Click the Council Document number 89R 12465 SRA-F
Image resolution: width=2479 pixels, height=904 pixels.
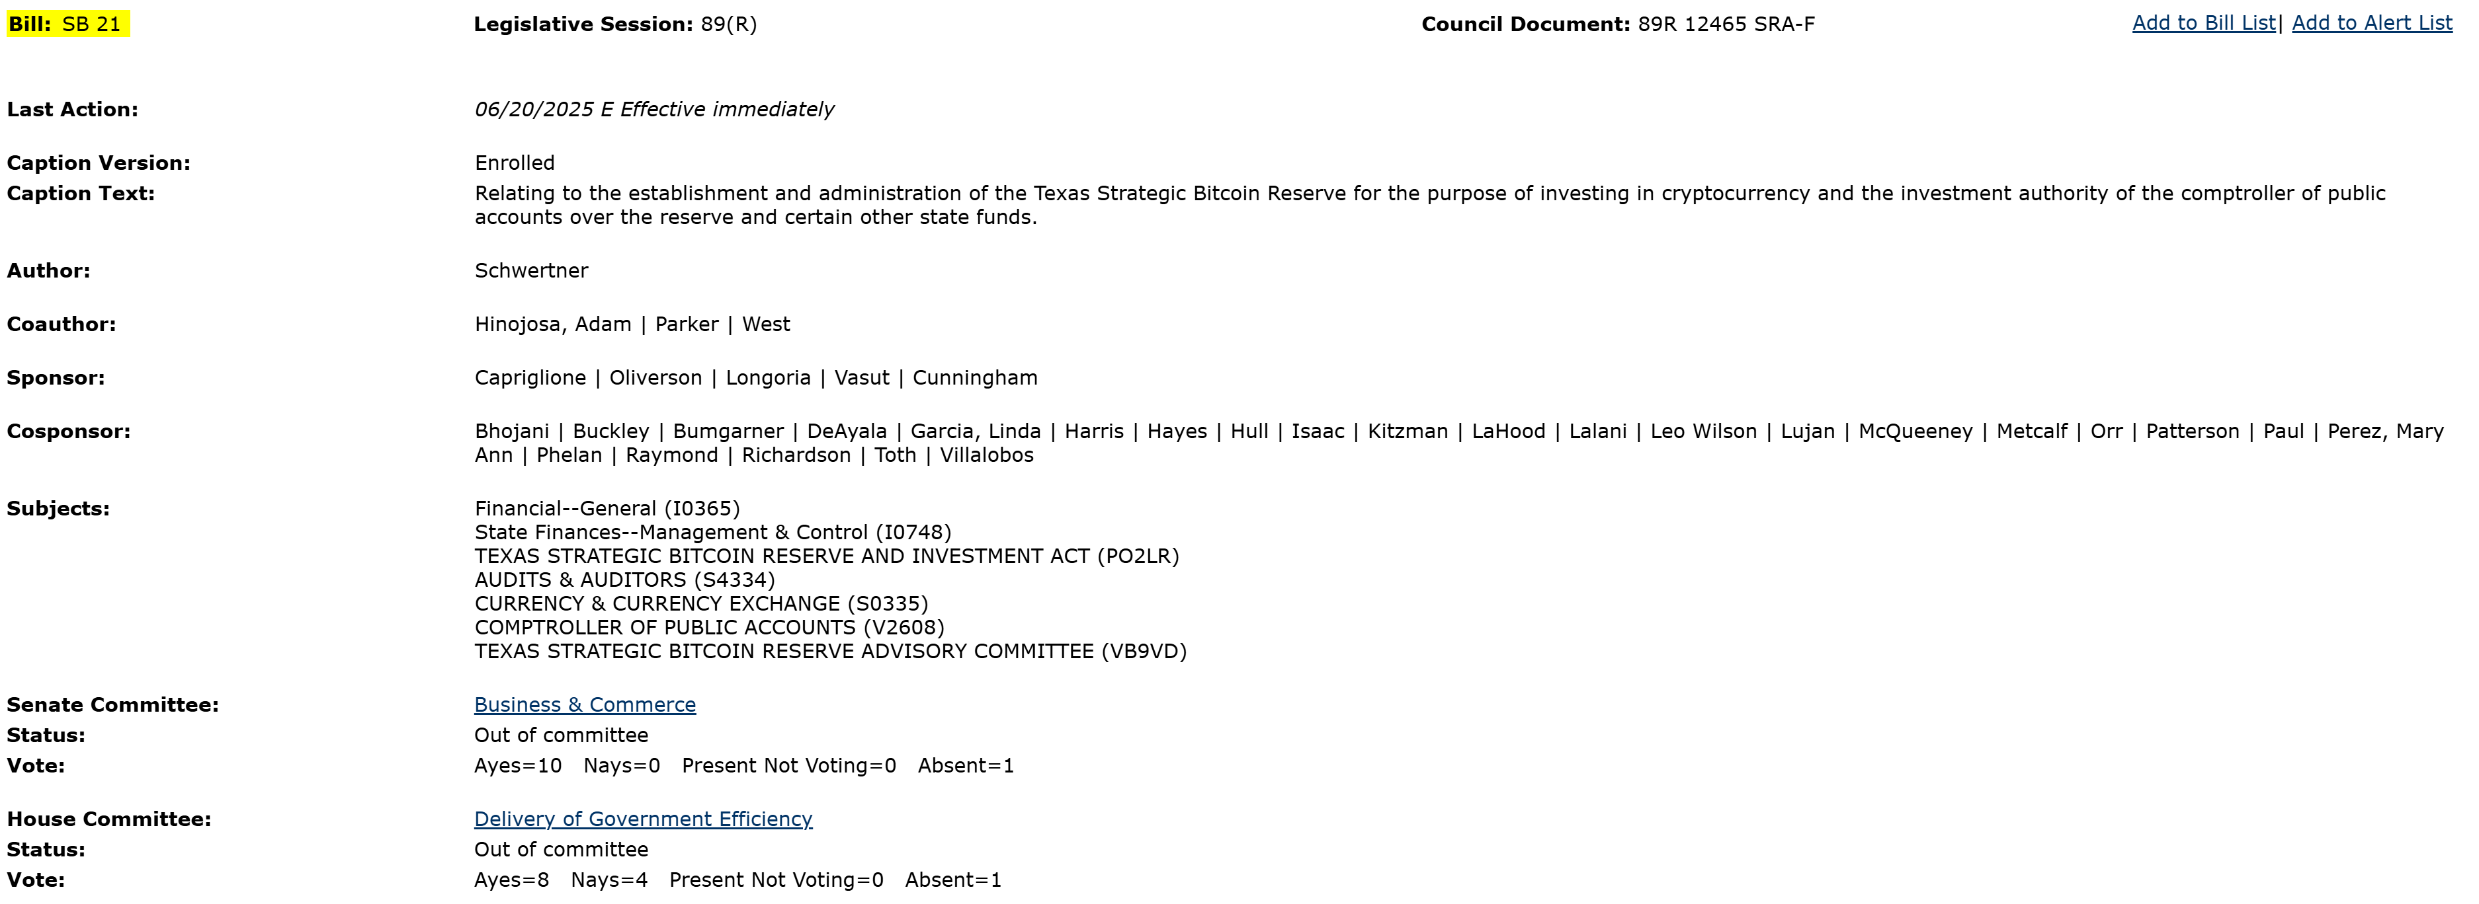pos(1726,24)
